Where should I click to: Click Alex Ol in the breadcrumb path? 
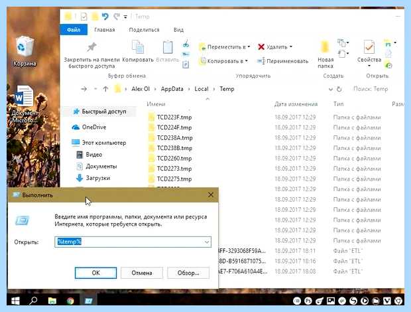[141, 89]
